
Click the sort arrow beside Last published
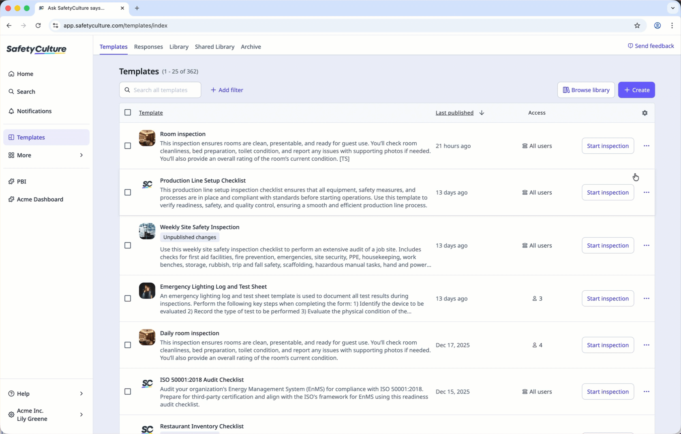point(482,113)
